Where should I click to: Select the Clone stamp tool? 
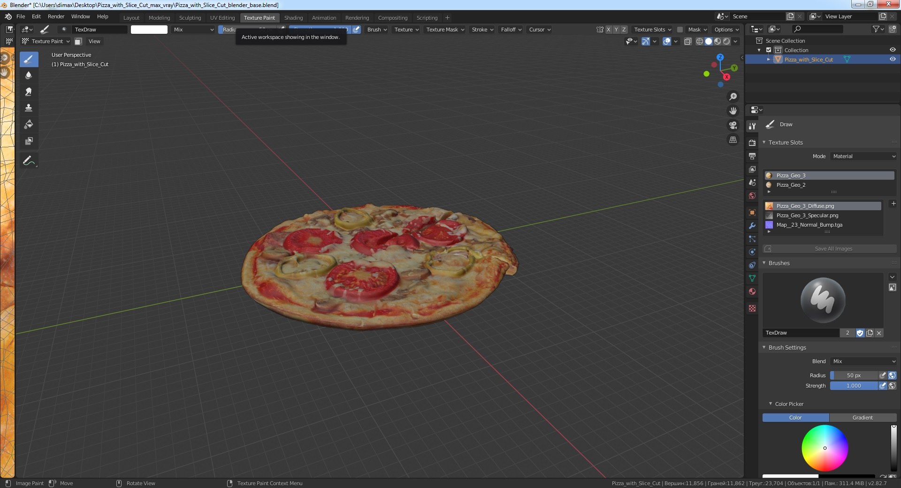[x=29, y=108]
